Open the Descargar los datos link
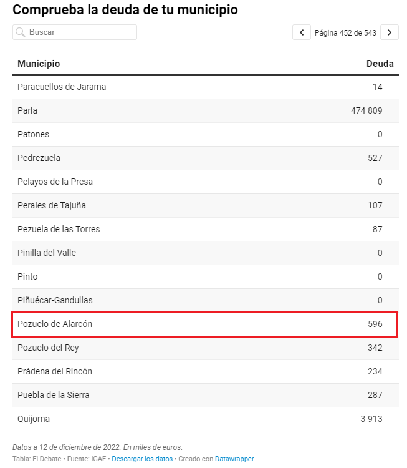This screenshot has width=407, height=468. coord(142,459)
